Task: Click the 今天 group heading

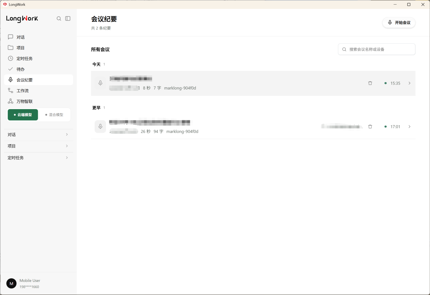Action: (96, 64)
